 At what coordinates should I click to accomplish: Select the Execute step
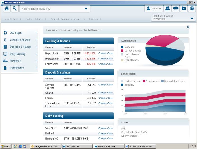[x=94, y=19]
